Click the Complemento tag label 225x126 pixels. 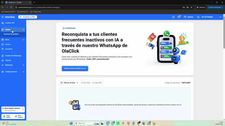point(69,28)
